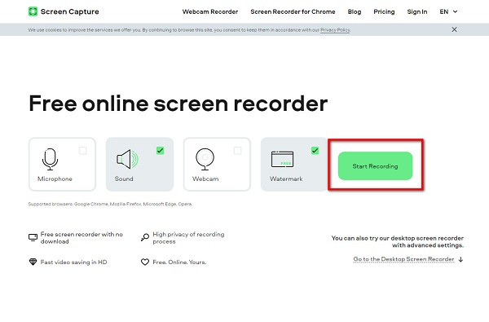Click the down arrow next to Desktop Screen Recorder
Image resolution: width=489 pixels, height=322 pixels.
pos(461,259)
